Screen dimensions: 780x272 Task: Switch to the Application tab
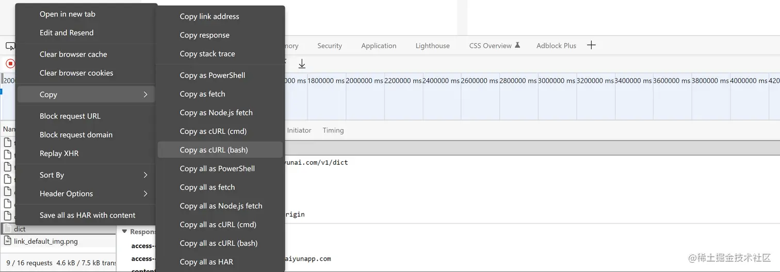(379, 45)
